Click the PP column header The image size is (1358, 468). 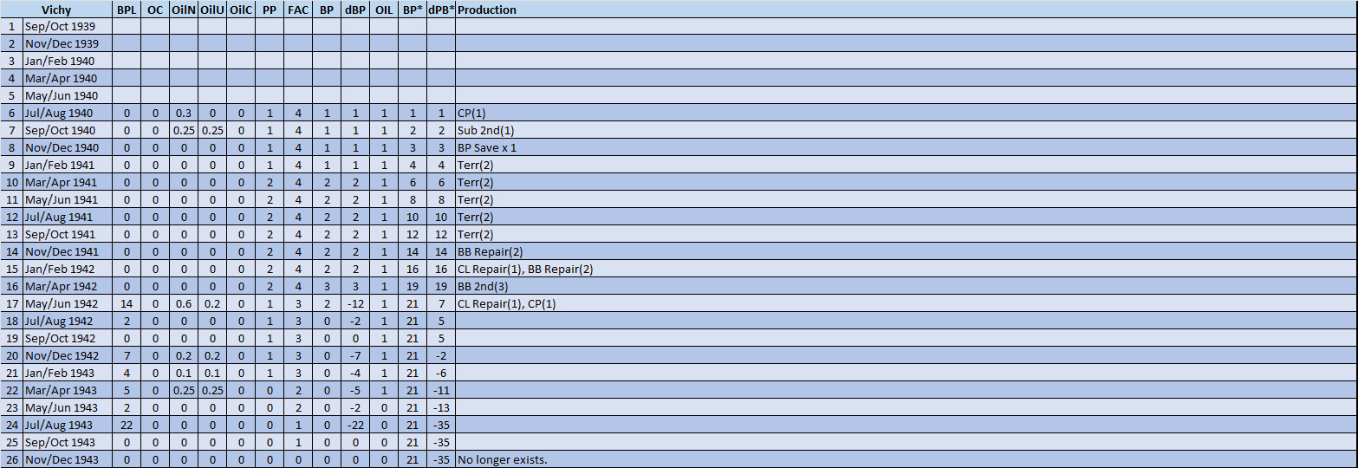[270, 10]
